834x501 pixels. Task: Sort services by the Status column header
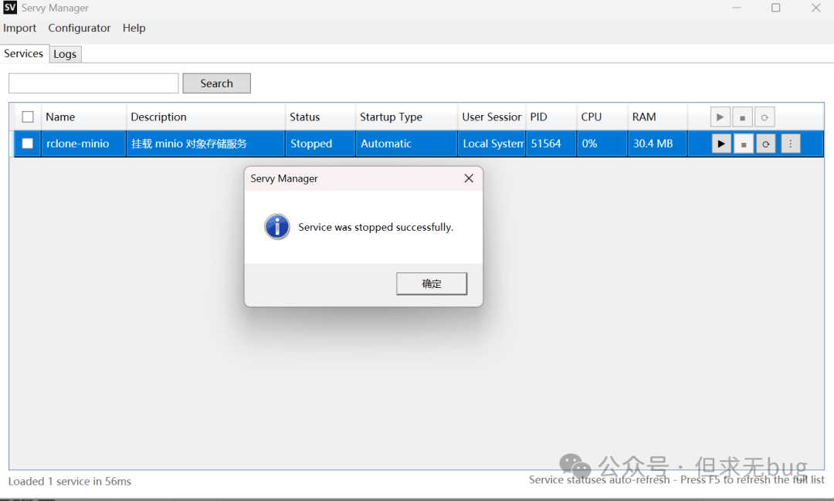(305, 117)
